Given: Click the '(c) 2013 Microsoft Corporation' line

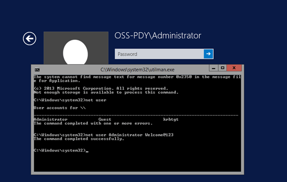Looking at the screenshot, I should pyautogui.click(x=101, y=88).
